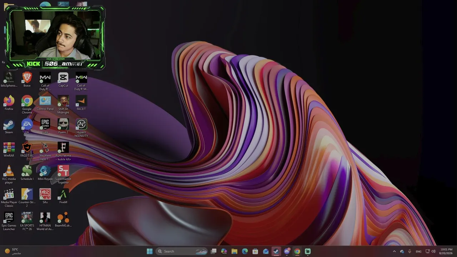Switch to Steam in the taskbar

276,251
